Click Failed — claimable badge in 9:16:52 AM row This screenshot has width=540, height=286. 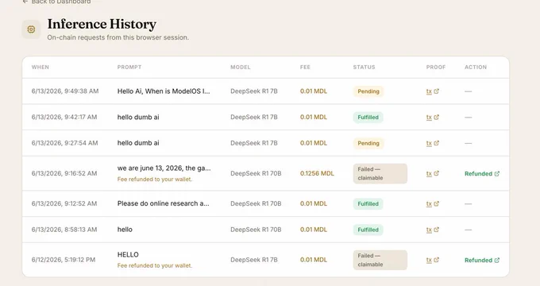(380, 174)
